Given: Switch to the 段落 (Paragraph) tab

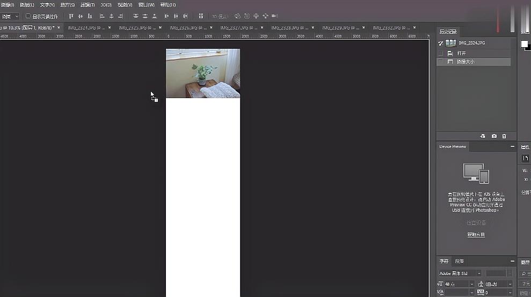Looking at the screenshot, I should [x=459, y=261].
